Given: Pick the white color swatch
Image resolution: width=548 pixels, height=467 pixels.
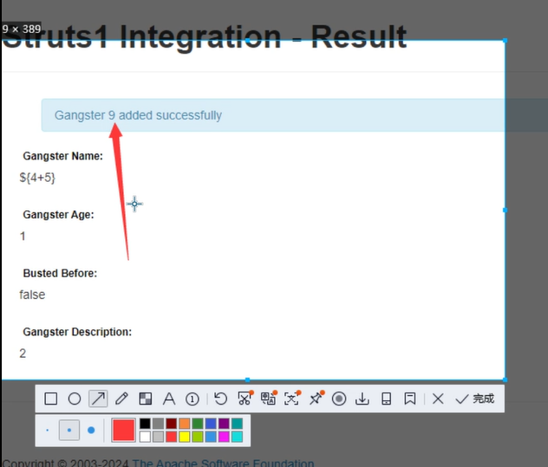Looking at the screenshot, I should [x=145, y=437].
